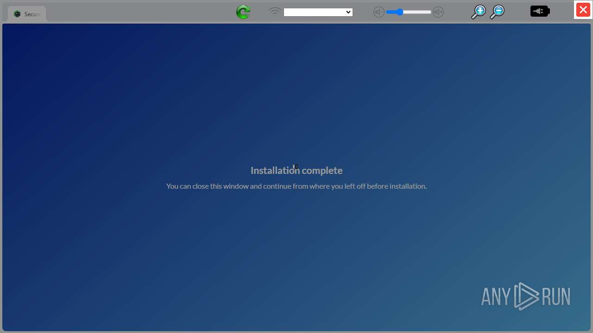
Task: Click the volume up speaker icon
Action: (438, 12)
